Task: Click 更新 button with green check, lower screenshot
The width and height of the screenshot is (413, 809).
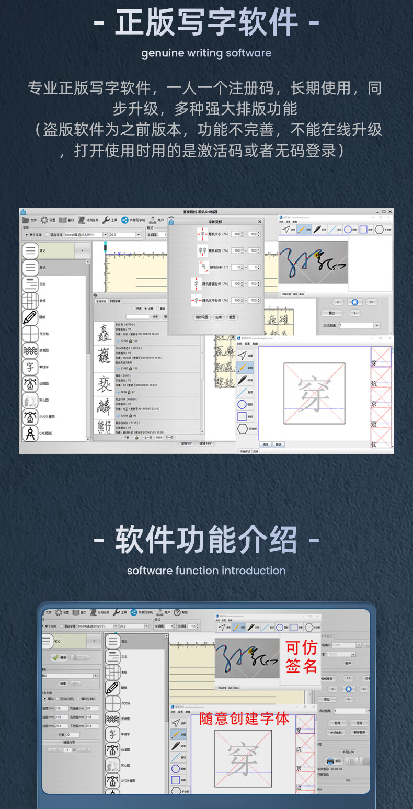Action: tap(59, 657)
